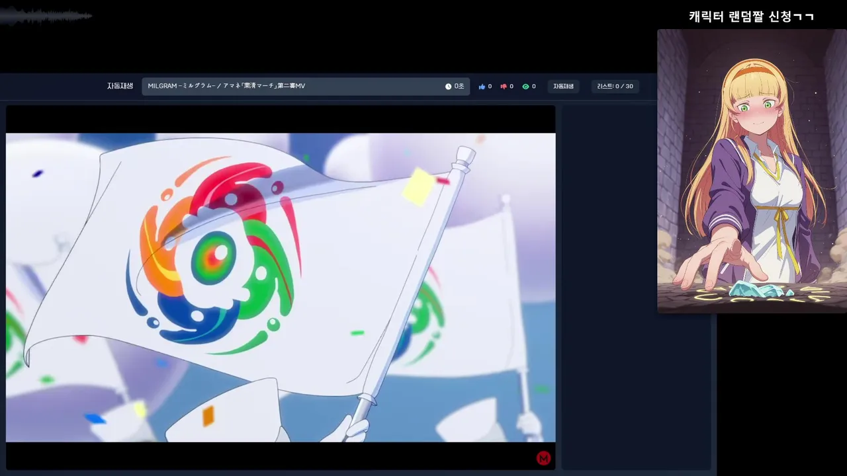Click the 캐릭터 랜덤짤 신청ㄱㄱ heading
This screenshot has height=476, width=847.
pos(751,17)
